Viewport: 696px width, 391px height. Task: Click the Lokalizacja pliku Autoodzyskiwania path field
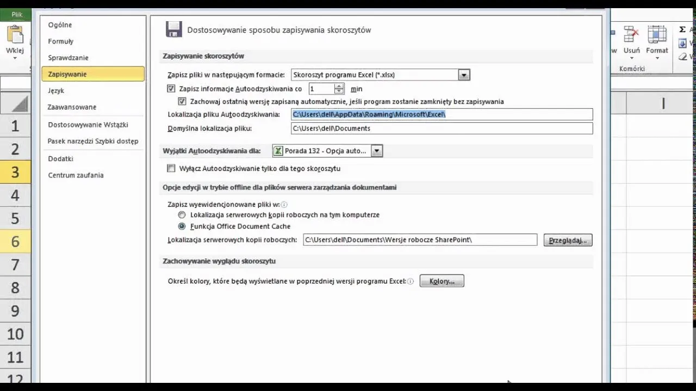point(442,114)
